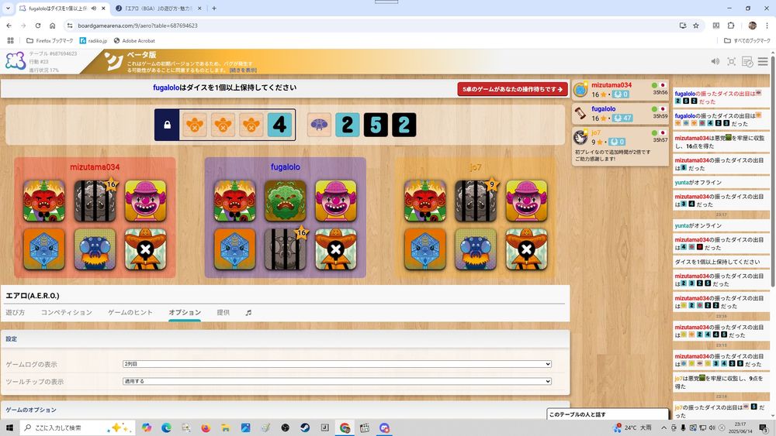
Task: Open すべてのブックマーク folder
Action: pyautogui.click(x=747, y=40)
